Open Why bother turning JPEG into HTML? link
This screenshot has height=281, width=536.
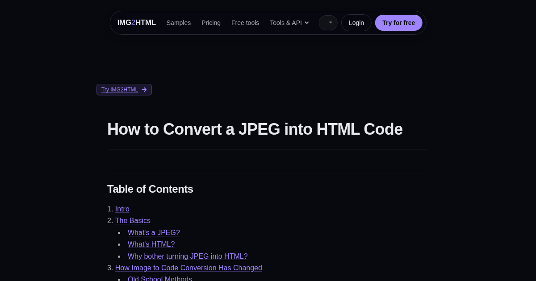coord(188,256)
